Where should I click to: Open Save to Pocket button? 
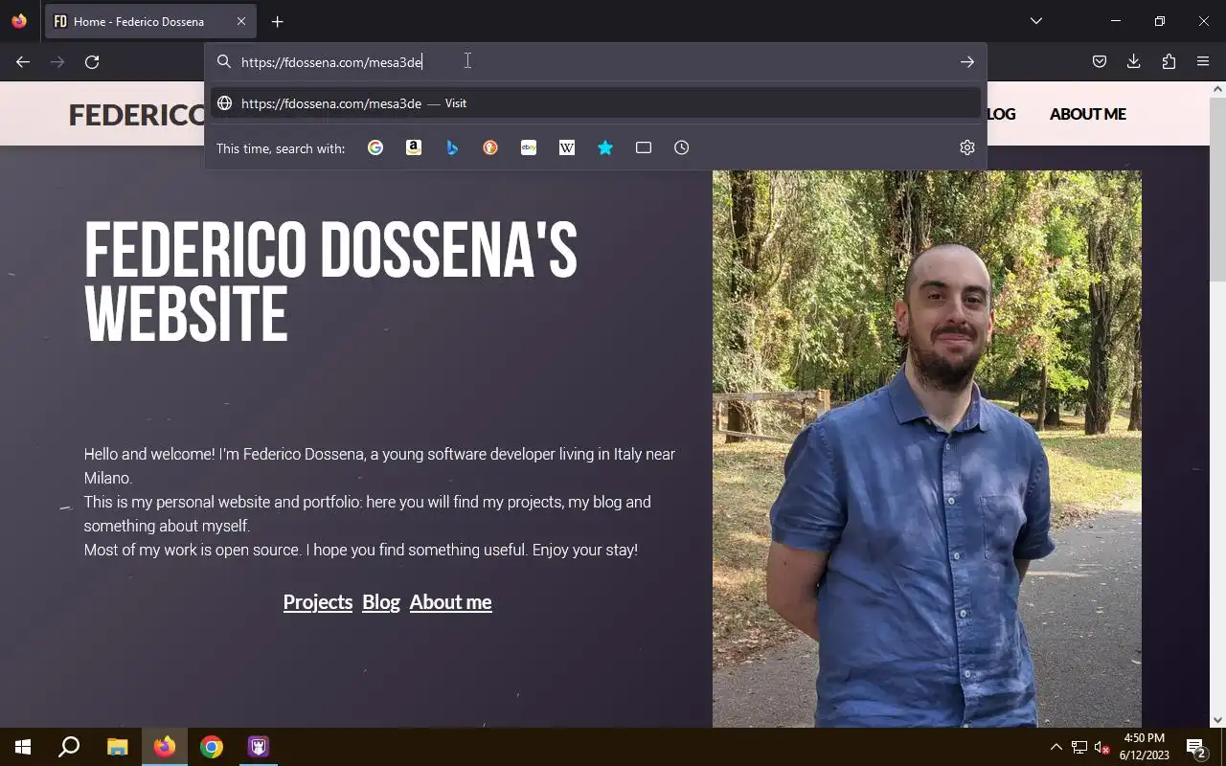click(1100, 62)
